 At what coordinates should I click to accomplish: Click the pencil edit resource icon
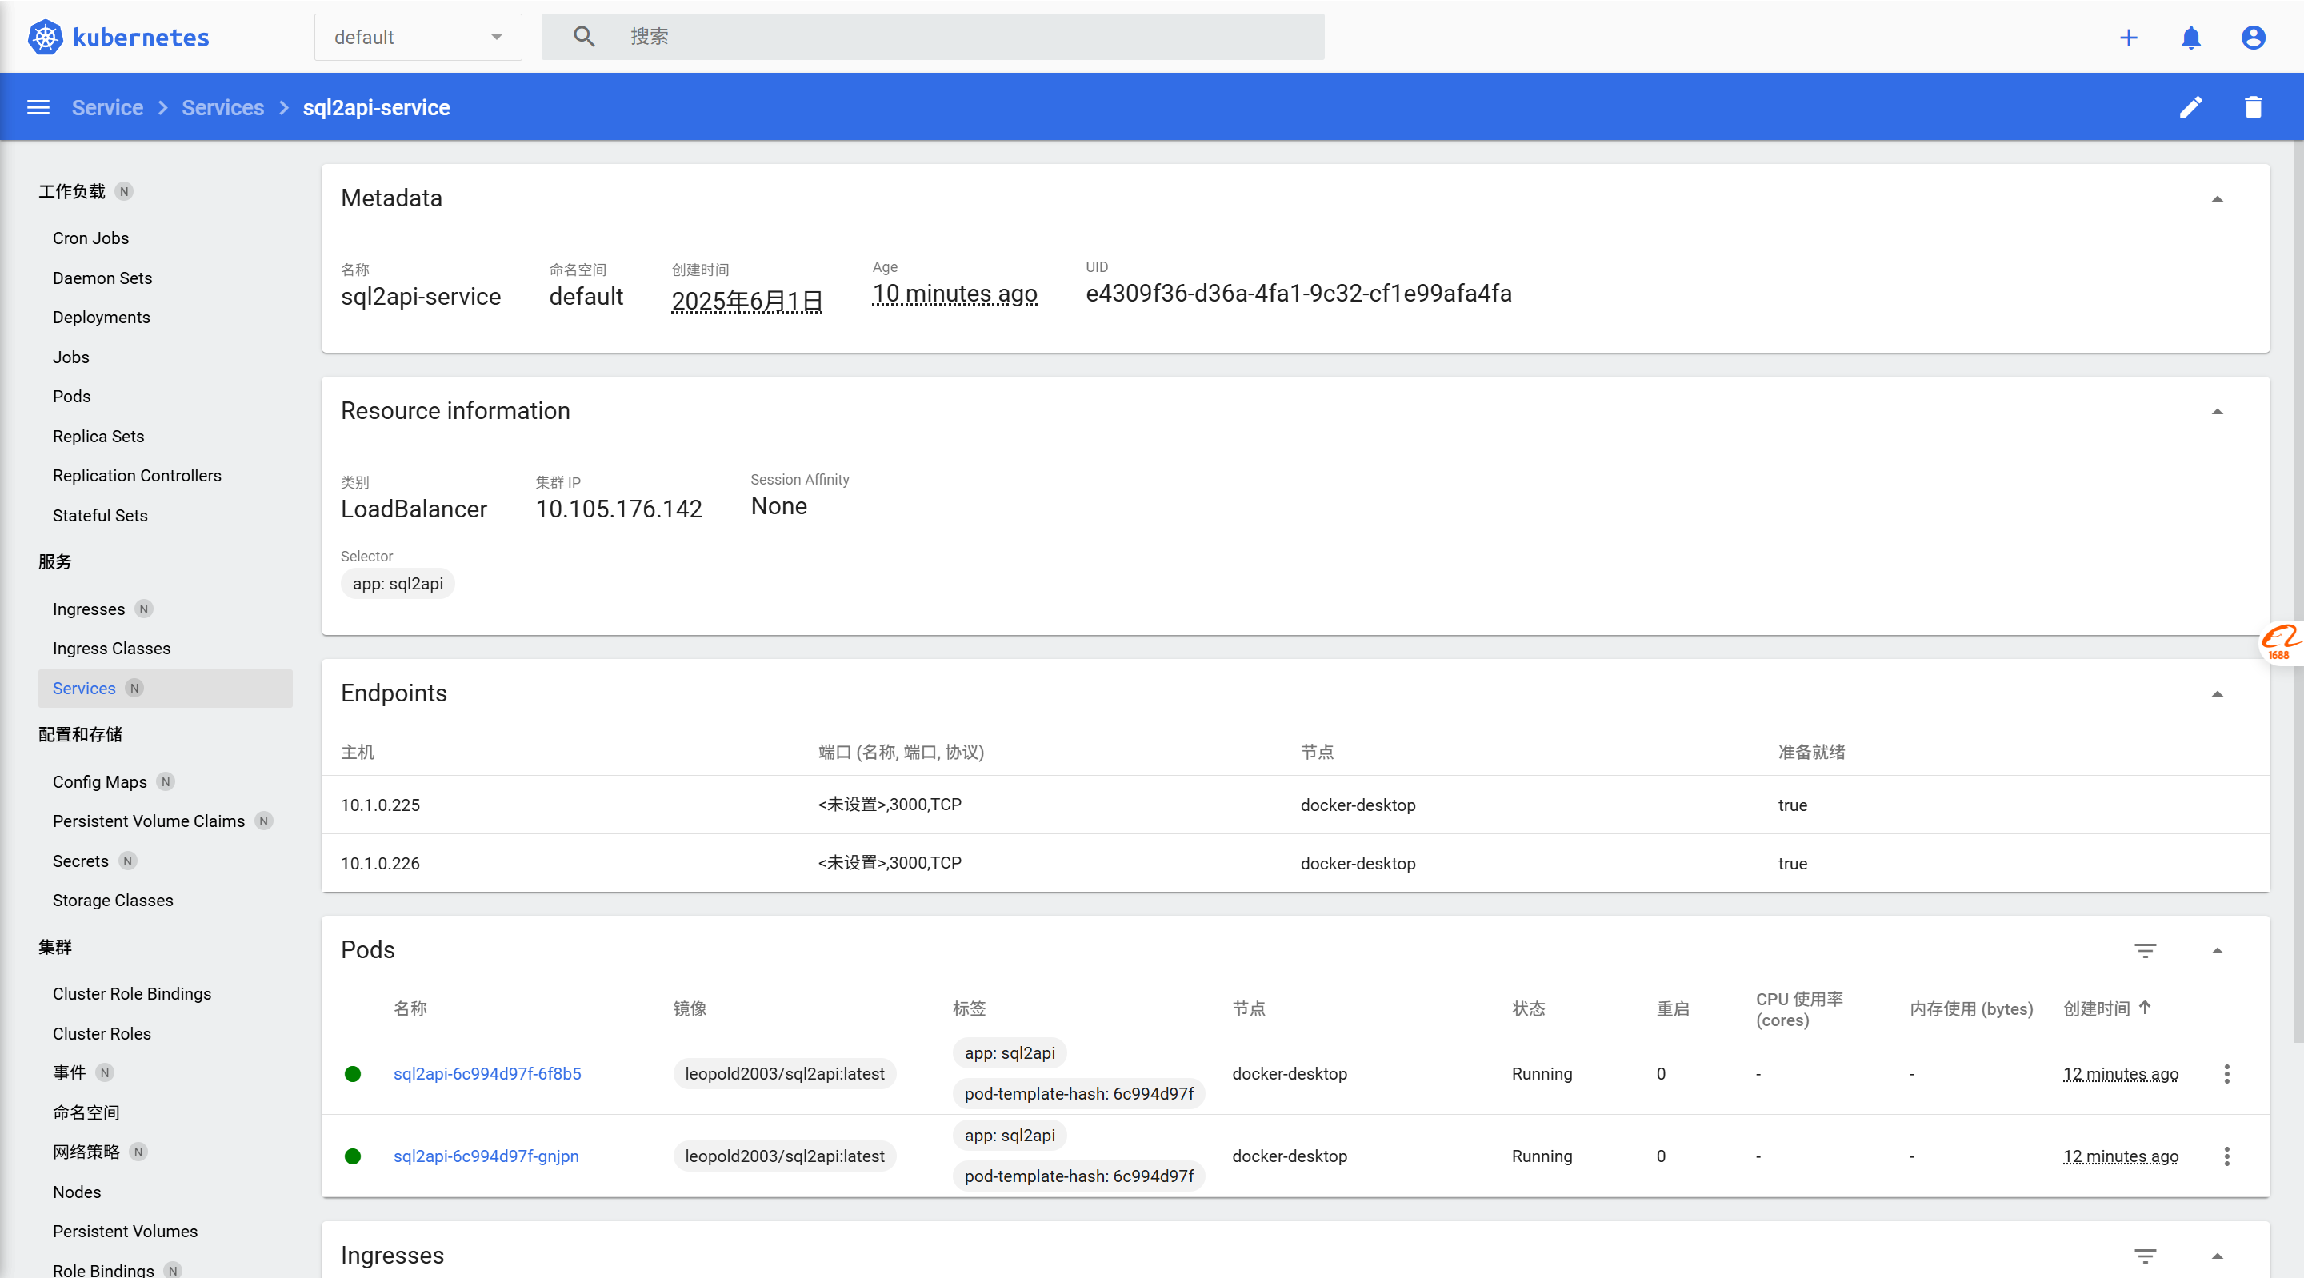pos(2190,107)
